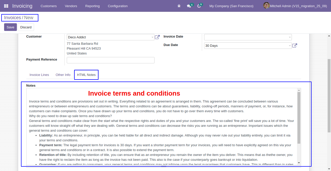
Task: Open Deco Addict customer external link icon
Action: coord(157,37)
